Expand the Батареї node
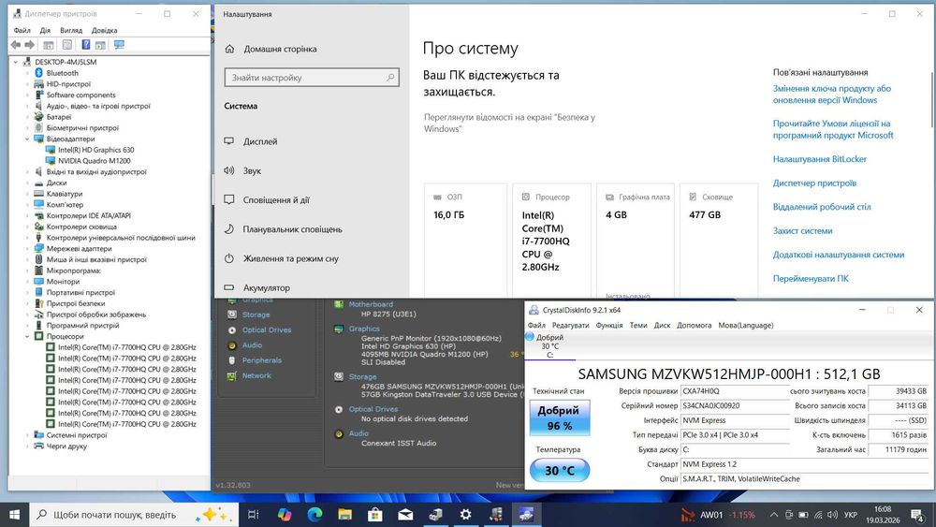Image resolution: width=936 pixels, height=527 pixels. point(27,117)
